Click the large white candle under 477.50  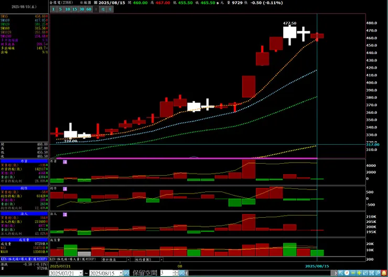(x=289, y=33)
